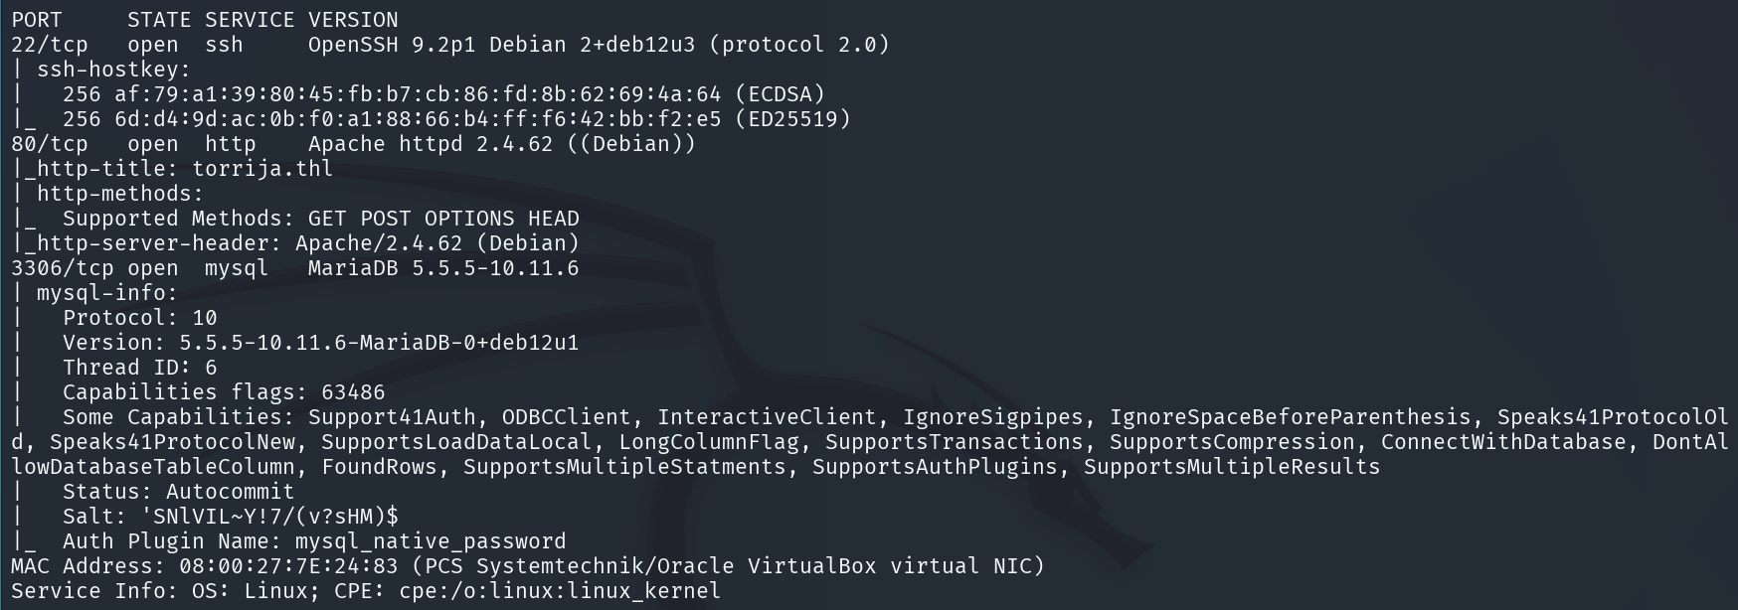Select the ED25519 host key fingerprint

click(418, 119)
